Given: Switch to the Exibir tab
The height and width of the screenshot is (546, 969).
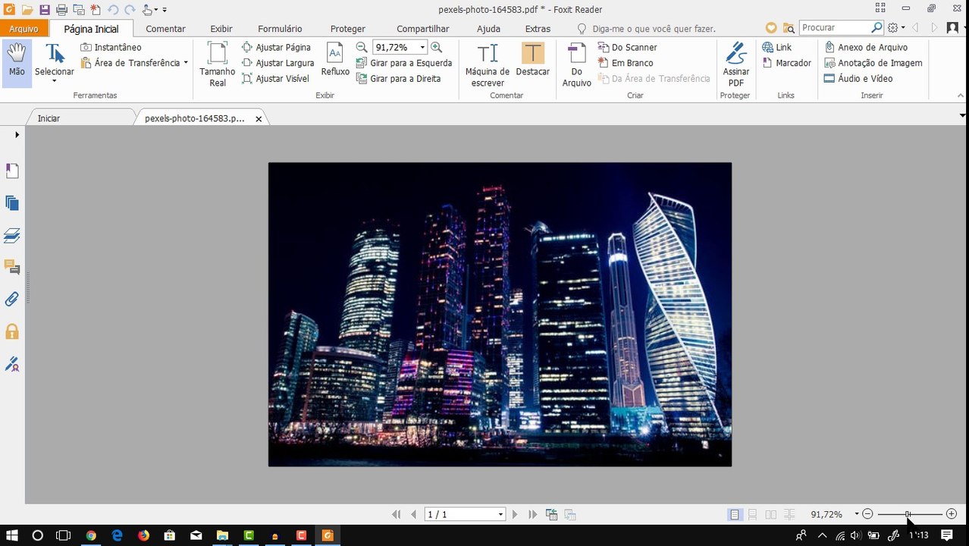Looking at the screenshot, I should [221, 29].
